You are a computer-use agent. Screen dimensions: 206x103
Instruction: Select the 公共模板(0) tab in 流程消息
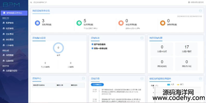[x=97, y=85]
